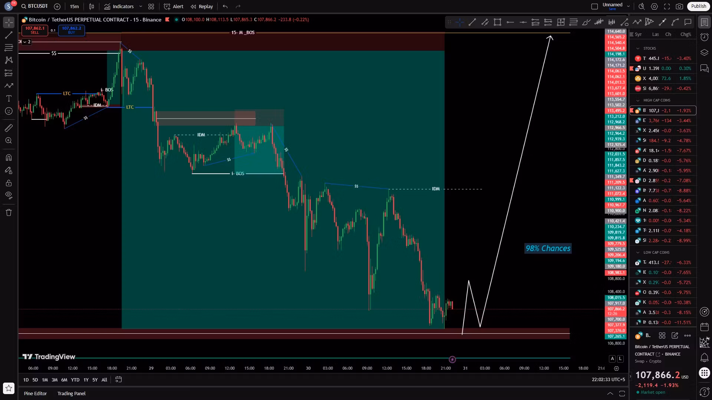Select the Text tool in left toolbar
The image size is (712, 400).
9,99
